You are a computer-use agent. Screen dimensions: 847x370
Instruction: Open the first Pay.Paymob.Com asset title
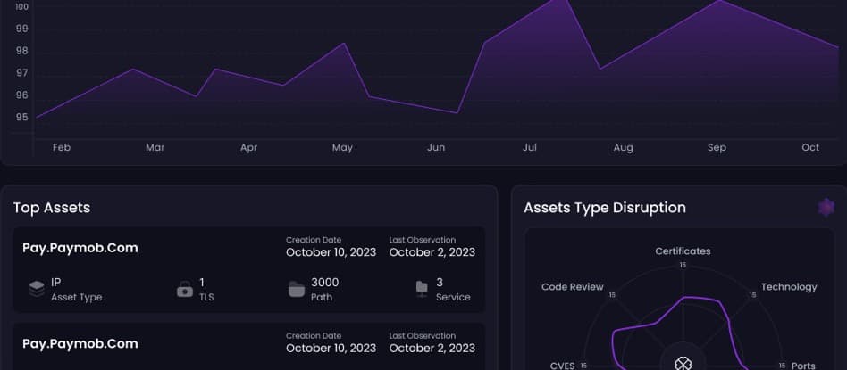(x=80, y=248)
